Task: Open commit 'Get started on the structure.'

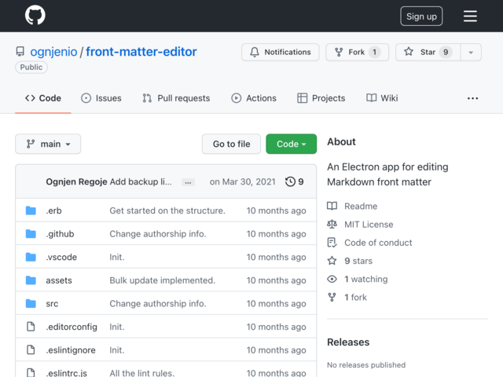Action: pyautogui.click(x=167, y=210)
